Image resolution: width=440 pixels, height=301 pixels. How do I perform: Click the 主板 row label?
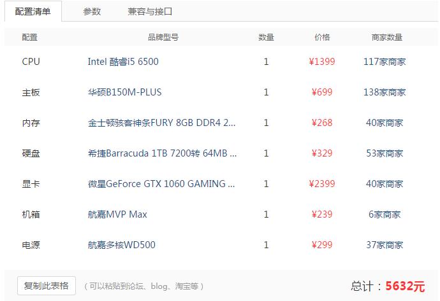31,92
